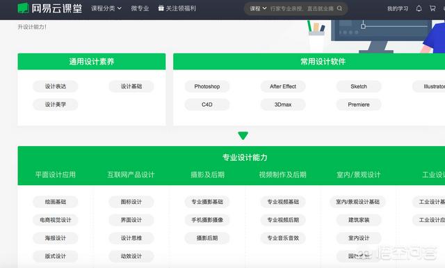Open the 海报设计 course tag
The image size is (445, 268).
point(56,238)
